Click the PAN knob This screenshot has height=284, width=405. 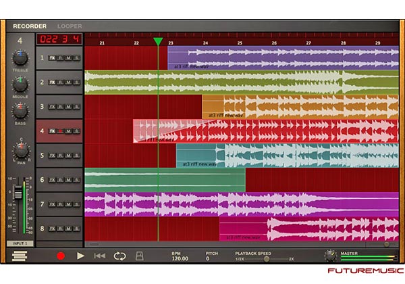pyautogui.click(x=21, y=150)
